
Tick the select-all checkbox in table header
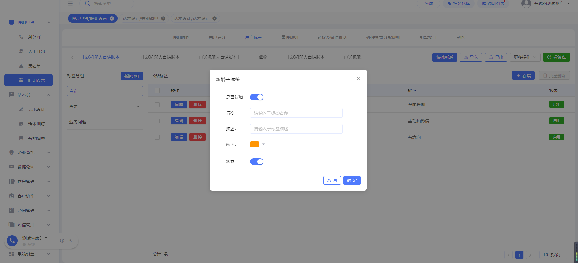coord(157,90)
